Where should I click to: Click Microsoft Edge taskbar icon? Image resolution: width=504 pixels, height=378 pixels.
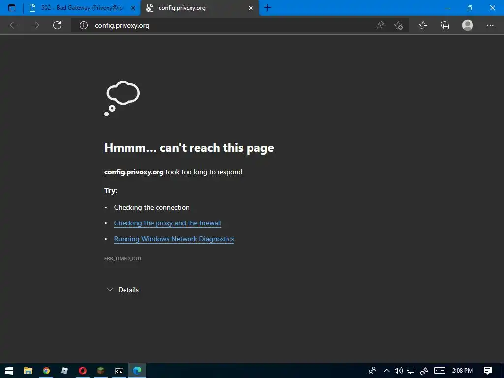click(137, 371)
